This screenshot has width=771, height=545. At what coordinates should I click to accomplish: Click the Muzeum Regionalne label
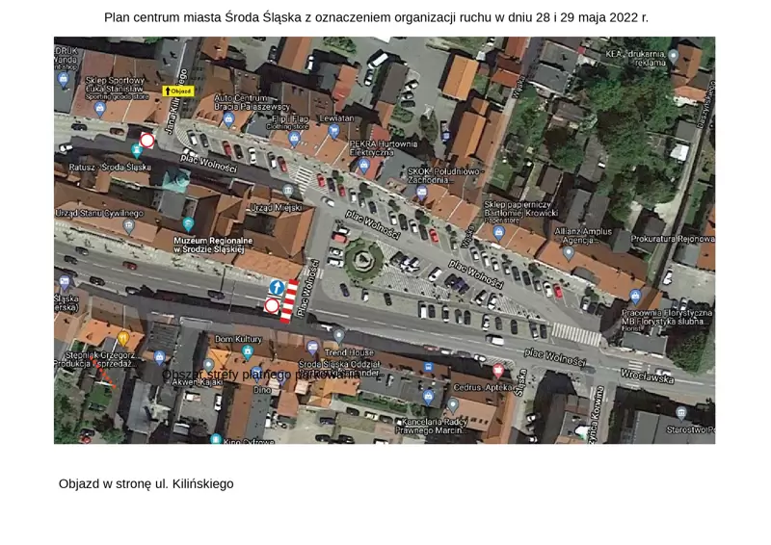[211, 245]
